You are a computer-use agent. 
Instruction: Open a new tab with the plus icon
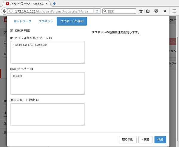point(54,4)
